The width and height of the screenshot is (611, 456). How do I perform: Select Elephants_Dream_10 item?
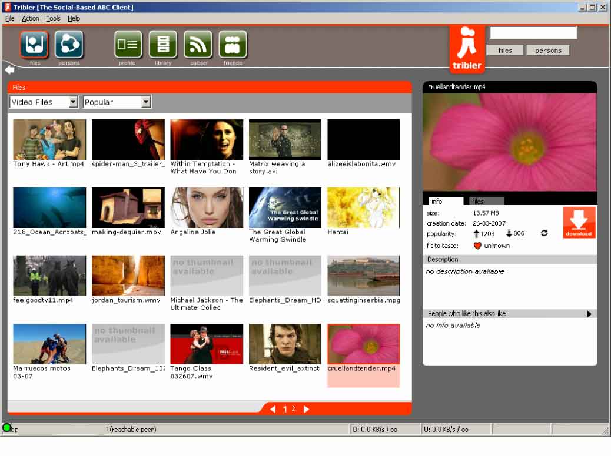click(128, 344)
